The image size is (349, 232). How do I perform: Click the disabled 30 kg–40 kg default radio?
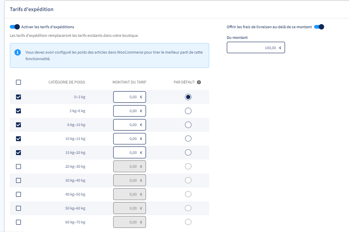pos(188,180)
